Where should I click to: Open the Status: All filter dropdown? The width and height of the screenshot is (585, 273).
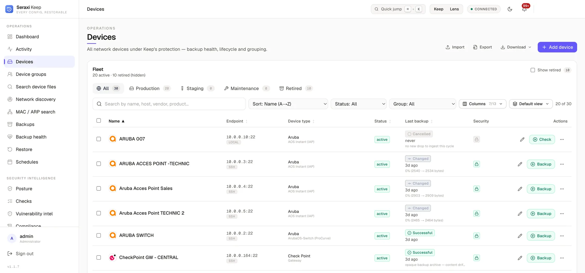(358, 104)
